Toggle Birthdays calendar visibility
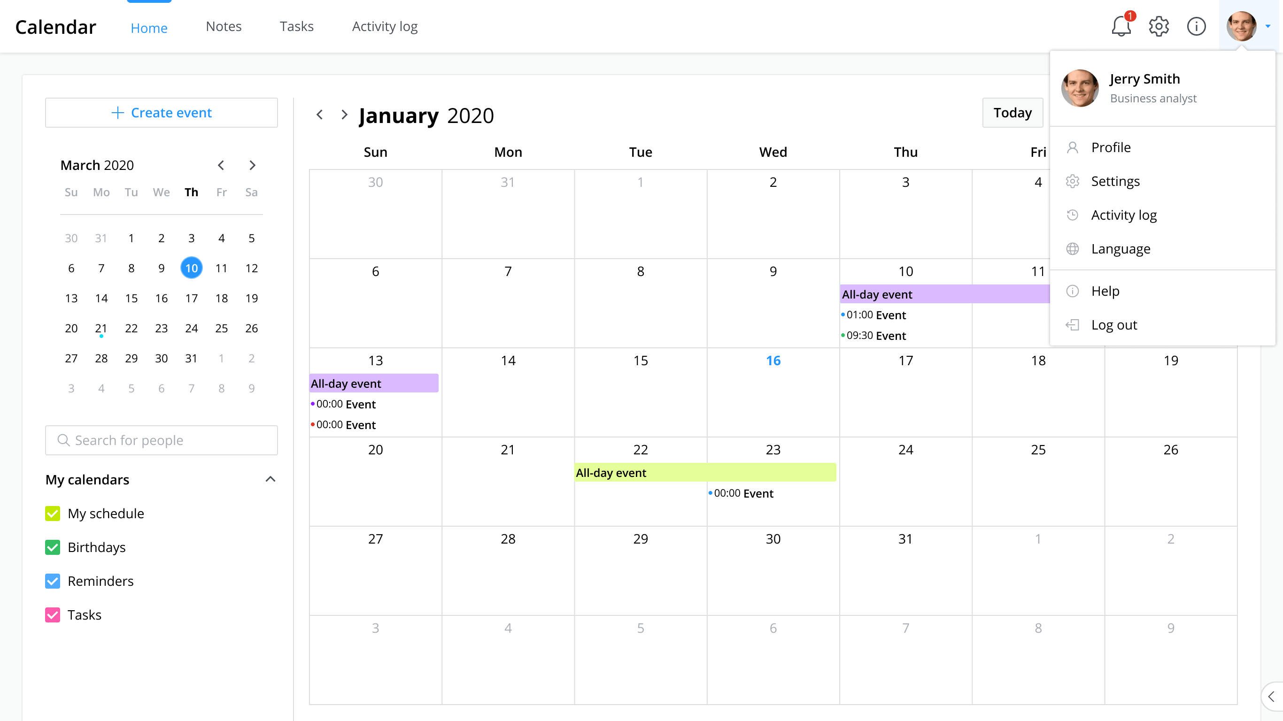The height and width of the screenshot is (721, 1283). (52, 547)
